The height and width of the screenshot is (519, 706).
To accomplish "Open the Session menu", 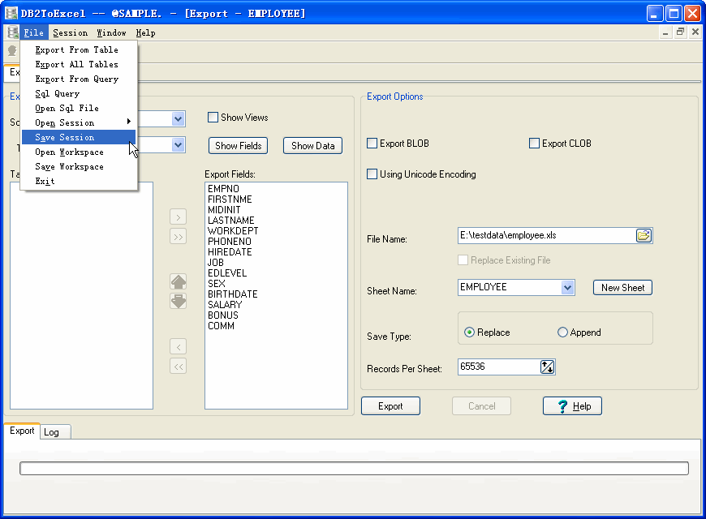I will pyautogui.click(x=71, y=33).
